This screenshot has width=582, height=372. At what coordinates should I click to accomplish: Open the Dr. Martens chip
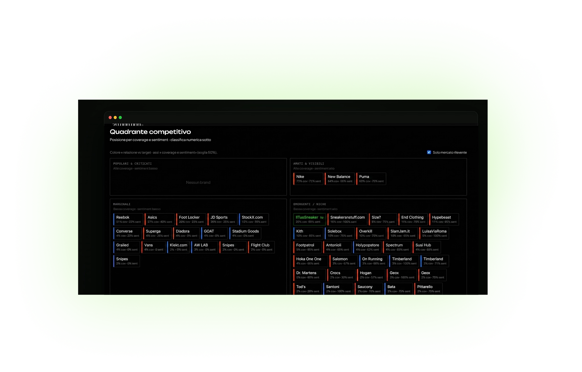[x=309, y=275]
